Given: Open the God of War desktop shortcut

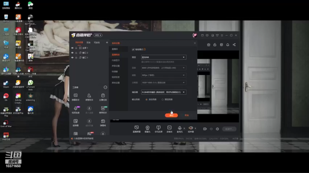Looking at the screenshot, I should 6,124.
